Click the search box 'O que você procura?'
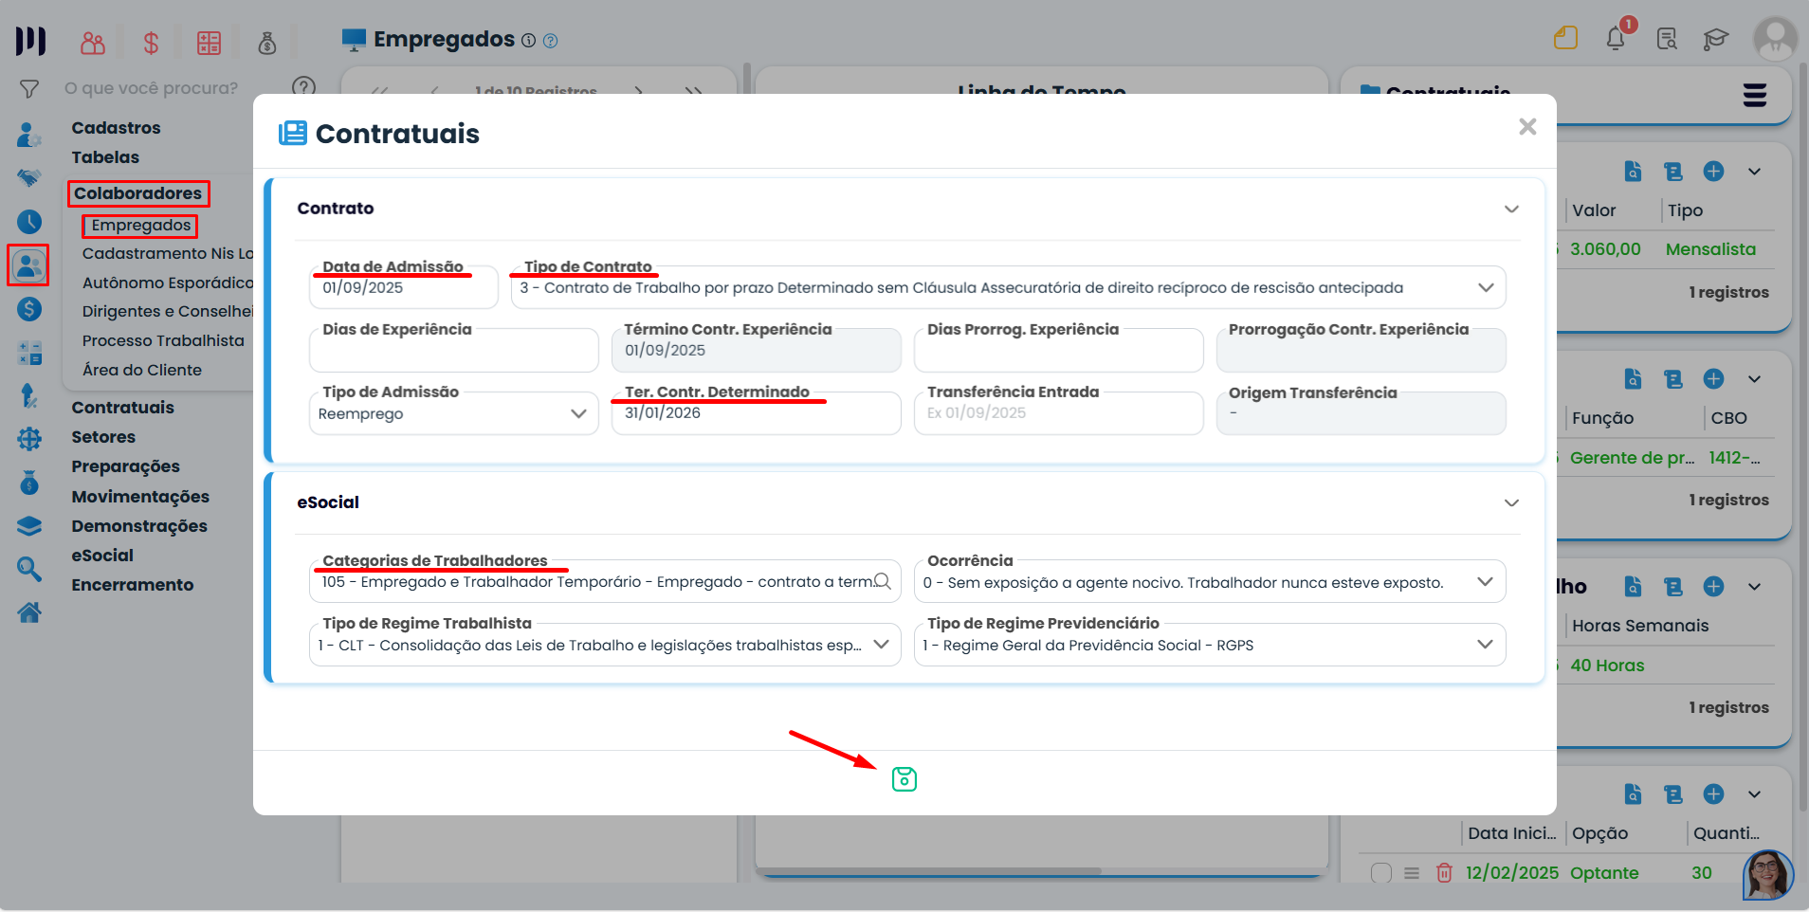The height and width of the screenshot is (912, 1809). [x=152, y=88]
